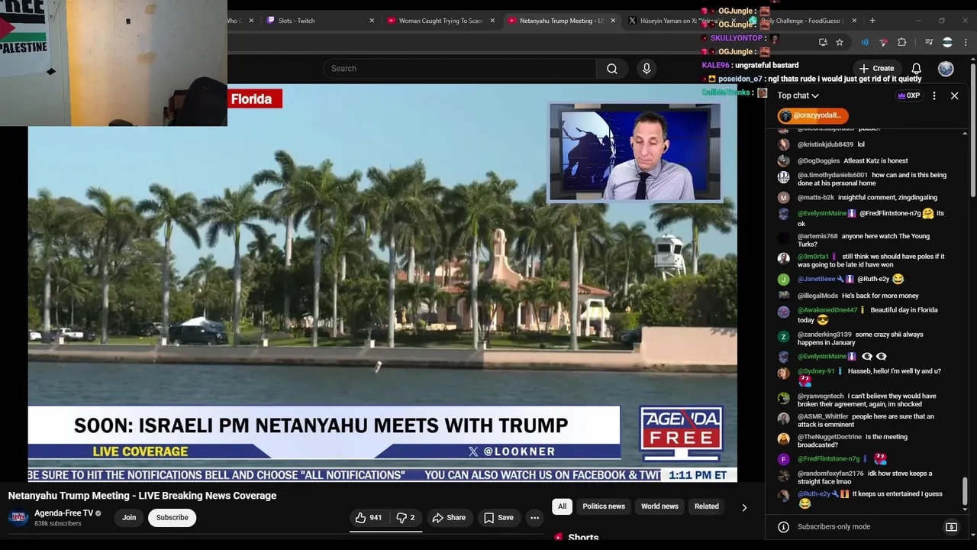Click the YouTube search magnifier button
This screenshot has height=550, width=977.
point(612,69)
